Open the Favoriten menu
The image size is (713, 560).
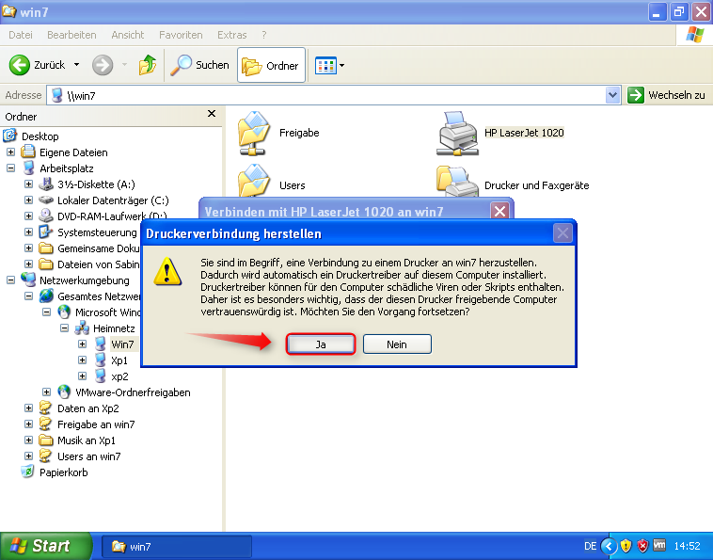coord(181,35)
